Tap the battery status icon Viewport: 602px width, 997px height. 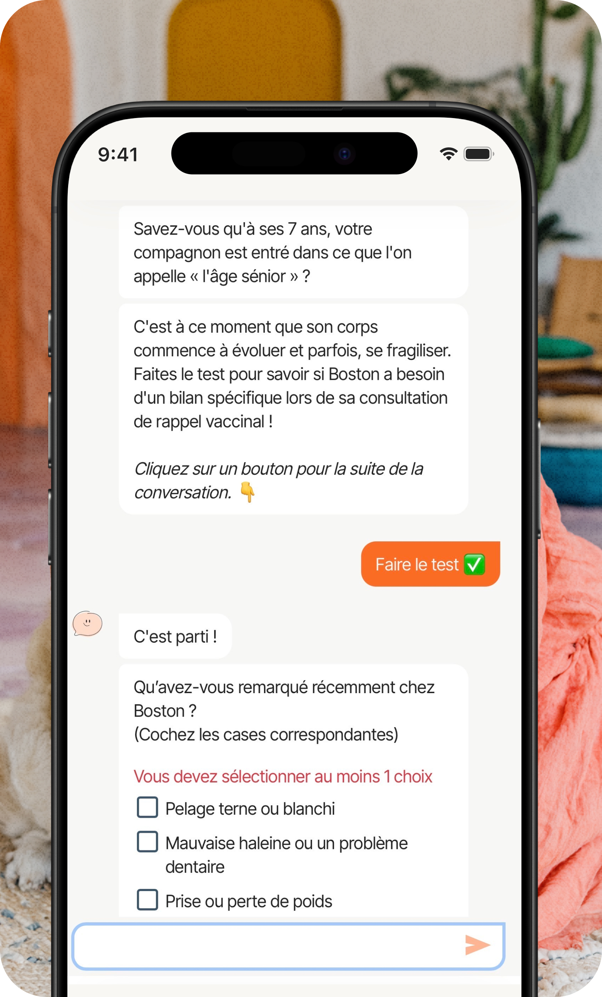pos(479,154)
